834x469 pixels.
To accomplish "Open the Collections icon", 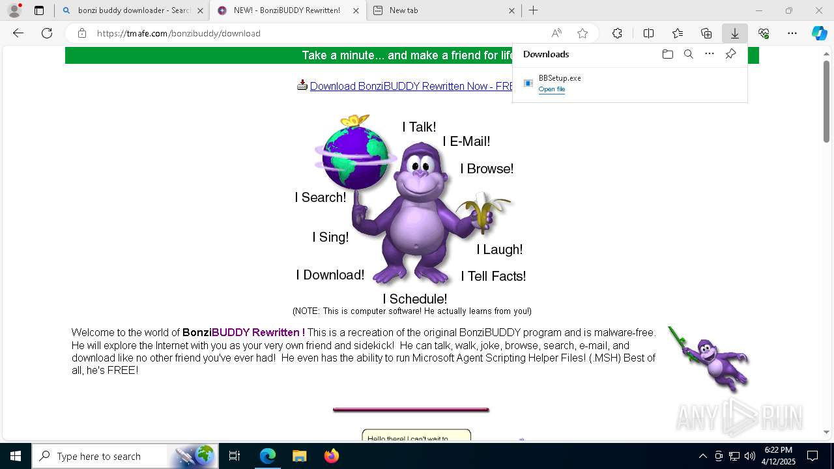I will 706,33.
